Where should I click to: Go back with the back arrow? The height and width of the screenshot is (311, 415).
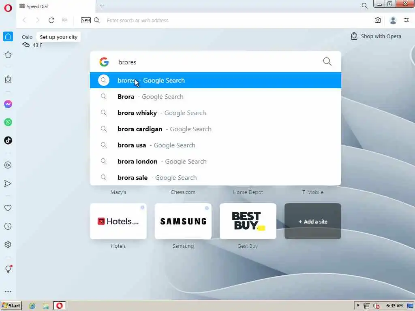tap(24, 20)
